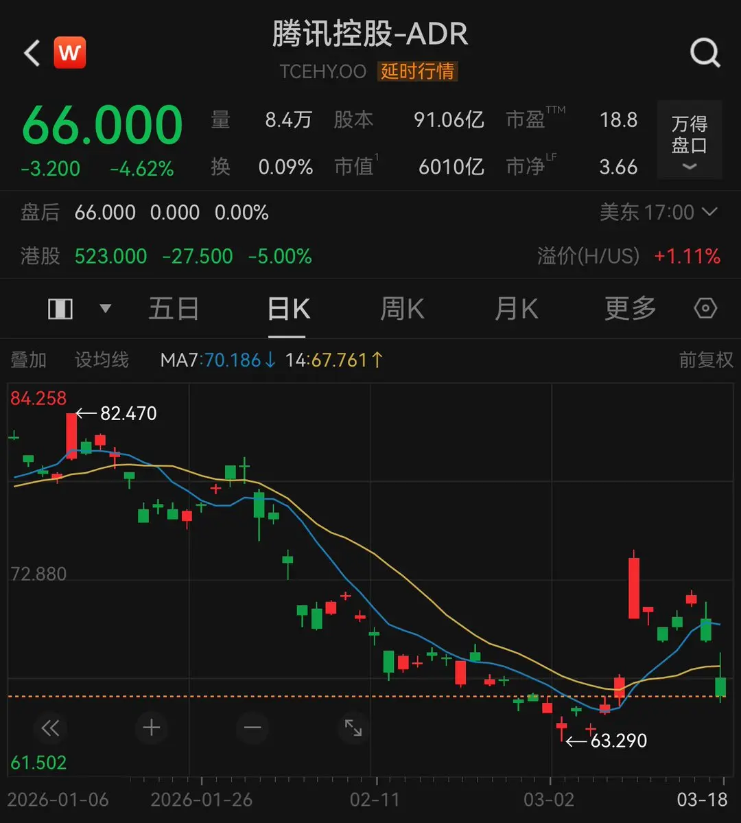Tap PE TTM value 18.8
Screen dimensions: 741x823
pyautogui.click(x=619, y=120)
